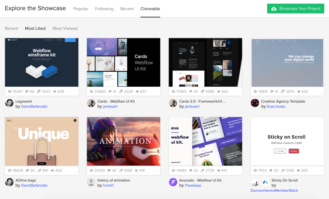Sort by Recent in the sub-filter row
Image resolution: width=329 pixels, height=199 pixels.
pyautogui.click(x=12, y=29)
